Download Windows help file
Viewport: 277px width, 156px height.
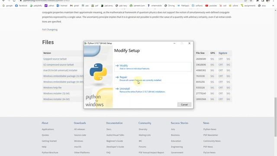[52, 88]
